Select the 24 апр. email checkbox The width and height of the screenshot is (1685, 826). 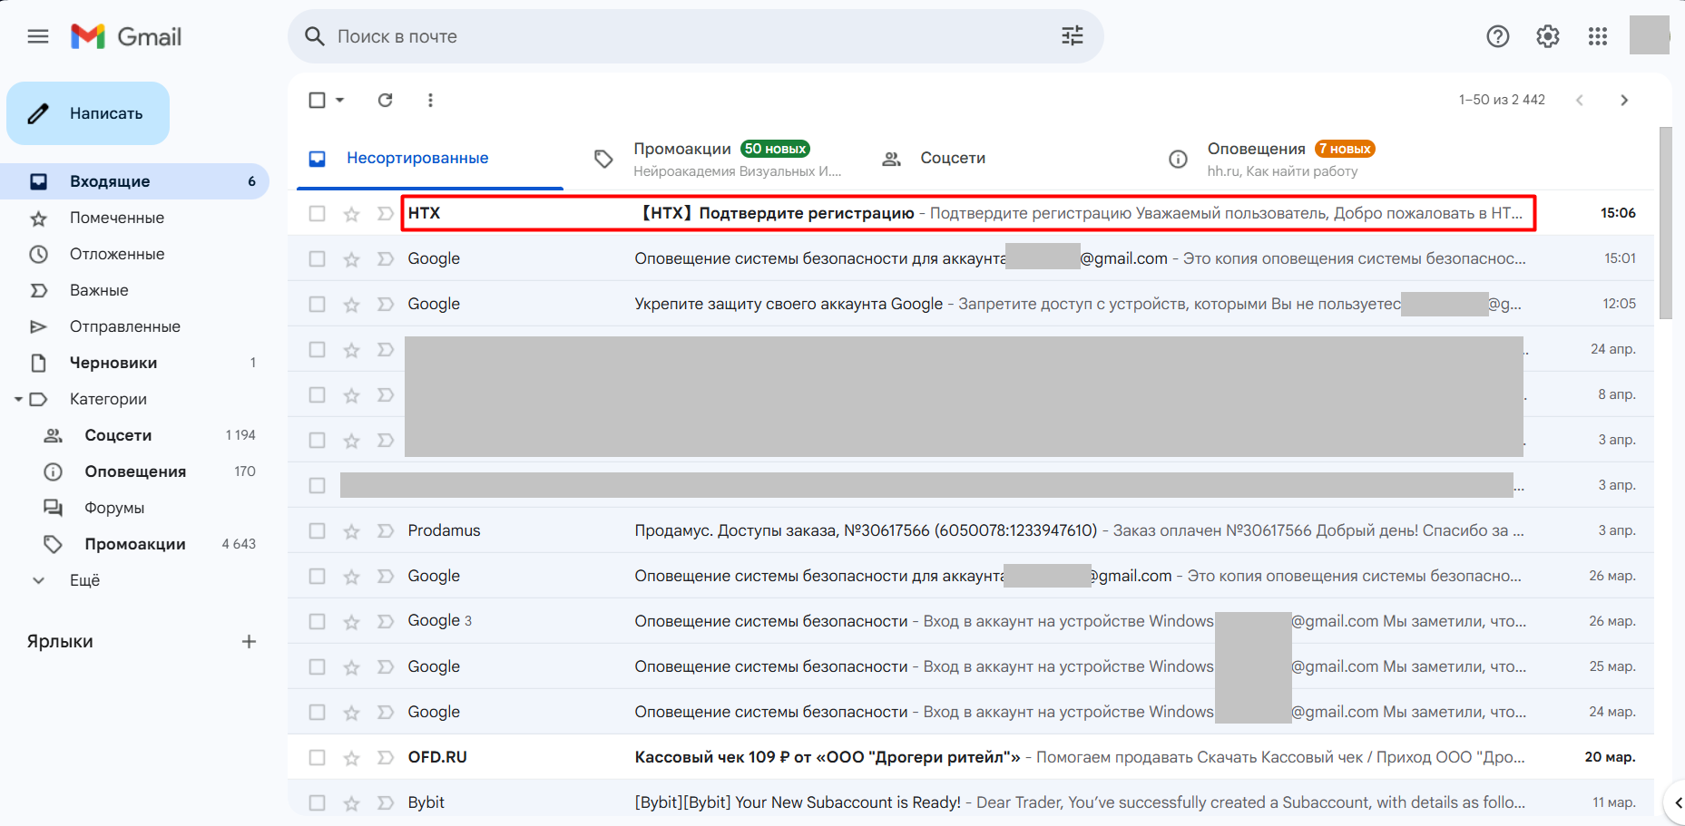(317, 350)
